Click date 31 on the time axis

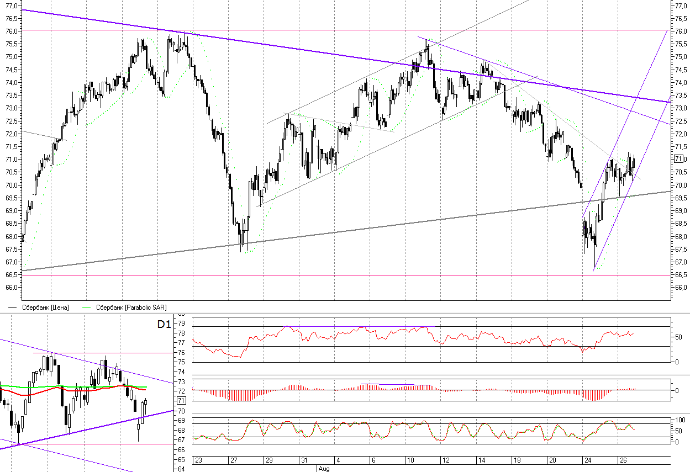(304, 460)
